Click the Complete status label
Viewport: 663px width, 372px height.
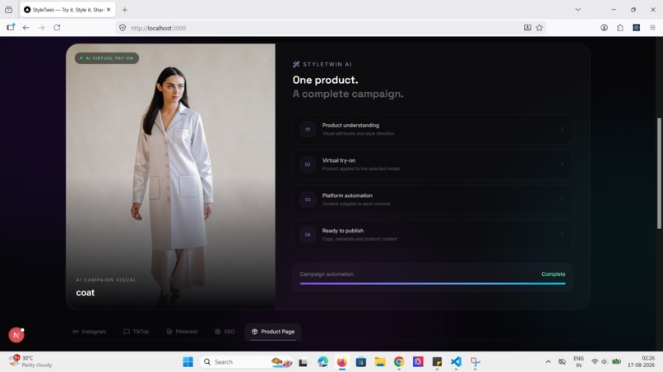pos(553,274)
